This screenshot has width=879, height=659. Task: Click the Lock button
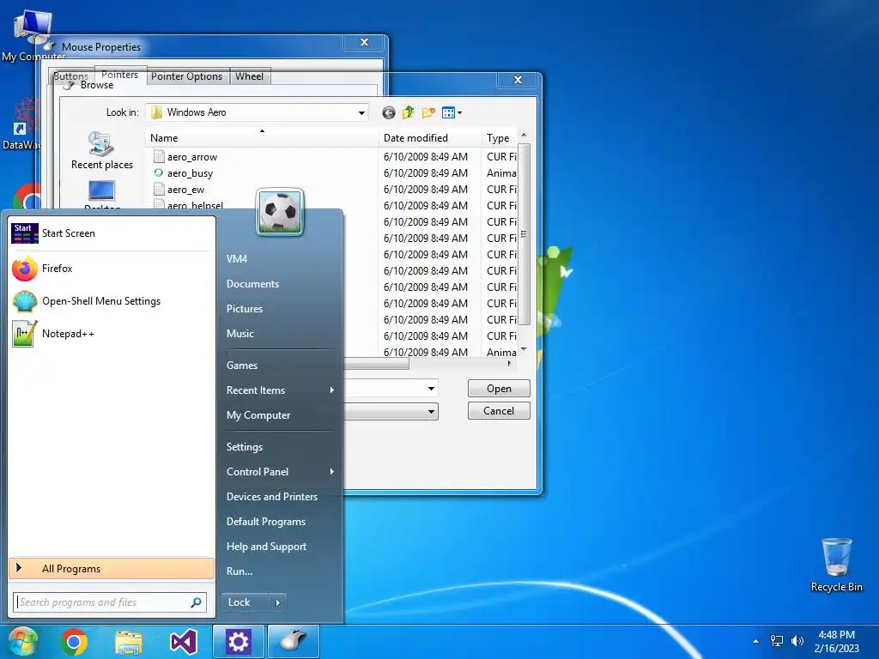(245, 603)
